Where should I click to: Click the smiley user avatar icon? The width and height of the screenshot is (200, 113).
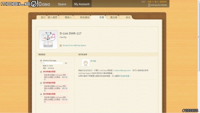86,63
